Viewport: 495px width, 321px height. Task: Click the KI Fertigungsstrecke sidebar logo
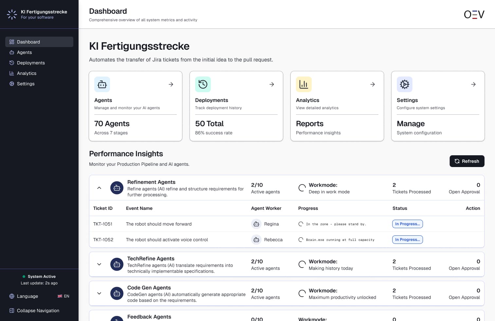coord(12,14)
